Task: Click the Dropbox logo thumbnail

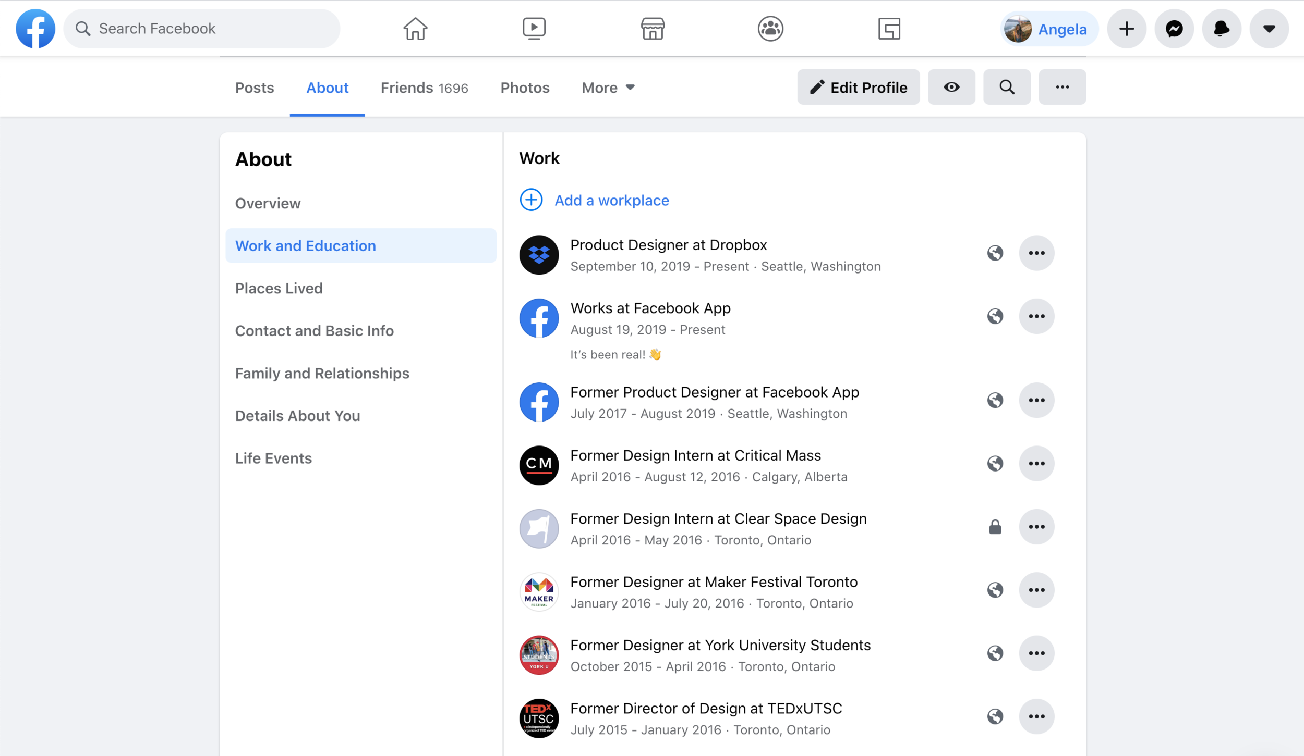Action: click(x=539, y=255)
